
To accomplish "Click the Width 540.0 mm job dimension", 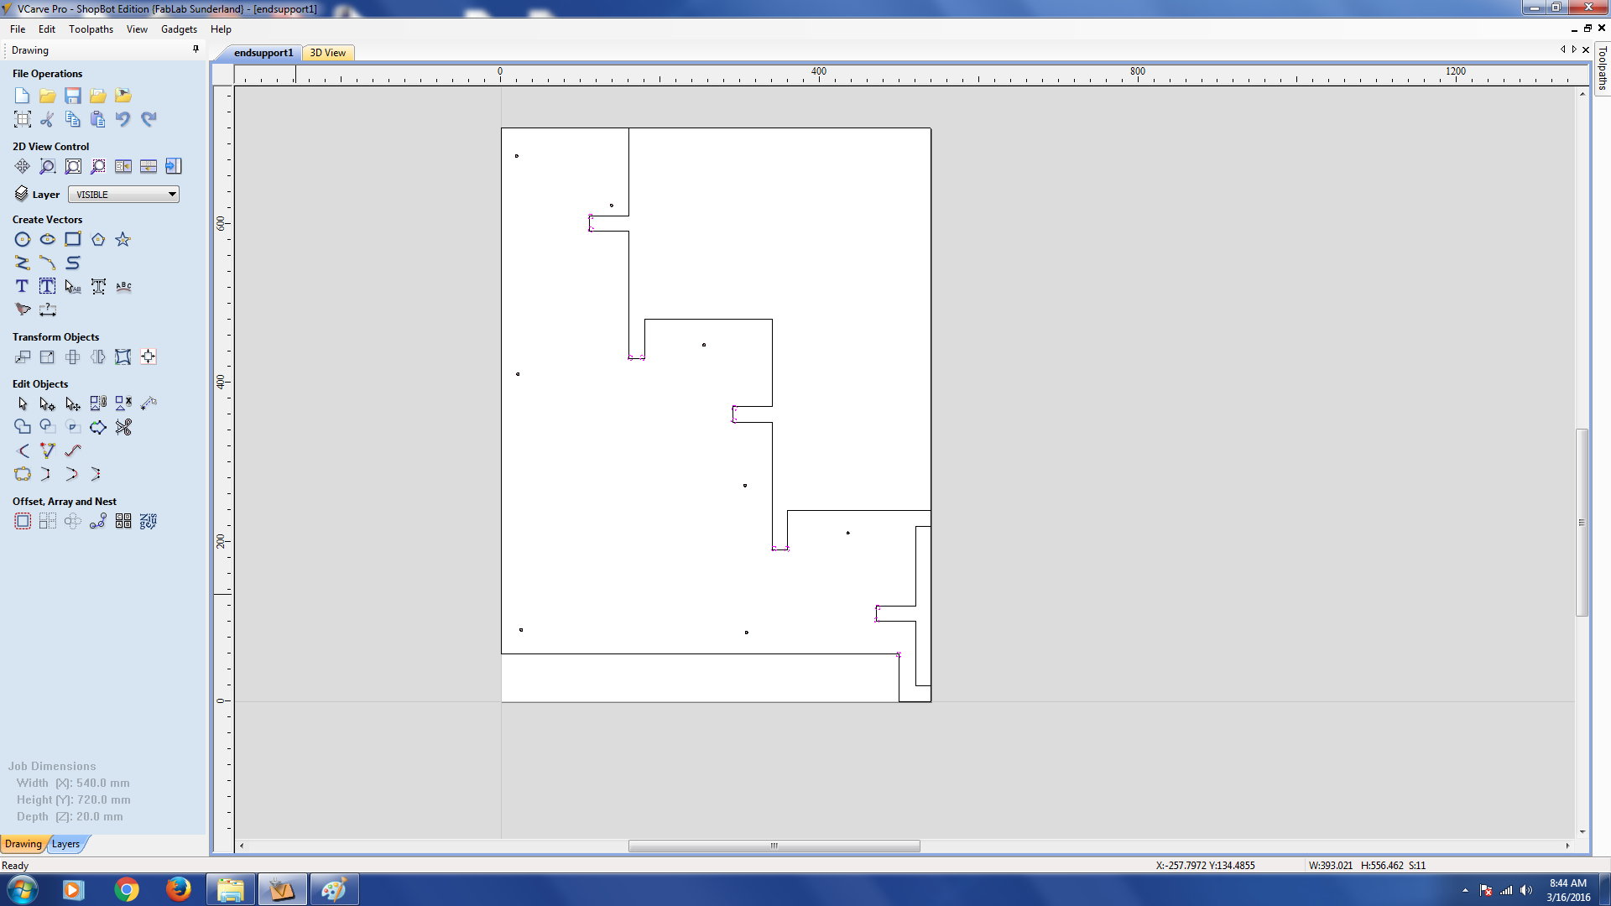I will point(73,783).
